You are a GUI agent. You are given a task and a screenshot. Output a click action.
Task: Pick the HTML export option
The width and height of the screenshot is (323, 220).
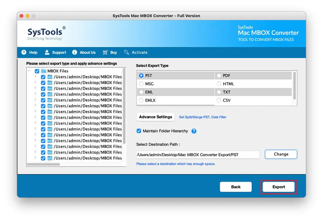[219, 84]
